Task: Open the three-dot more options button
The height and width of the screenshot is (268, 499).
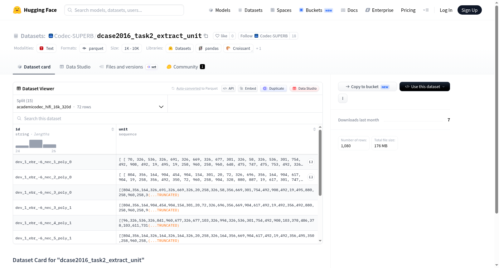Action: pos(343,98)
